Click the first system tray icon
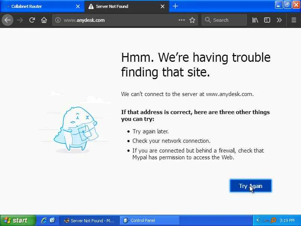Viewport: 301px width, 226px height. [x=258, y=220]
